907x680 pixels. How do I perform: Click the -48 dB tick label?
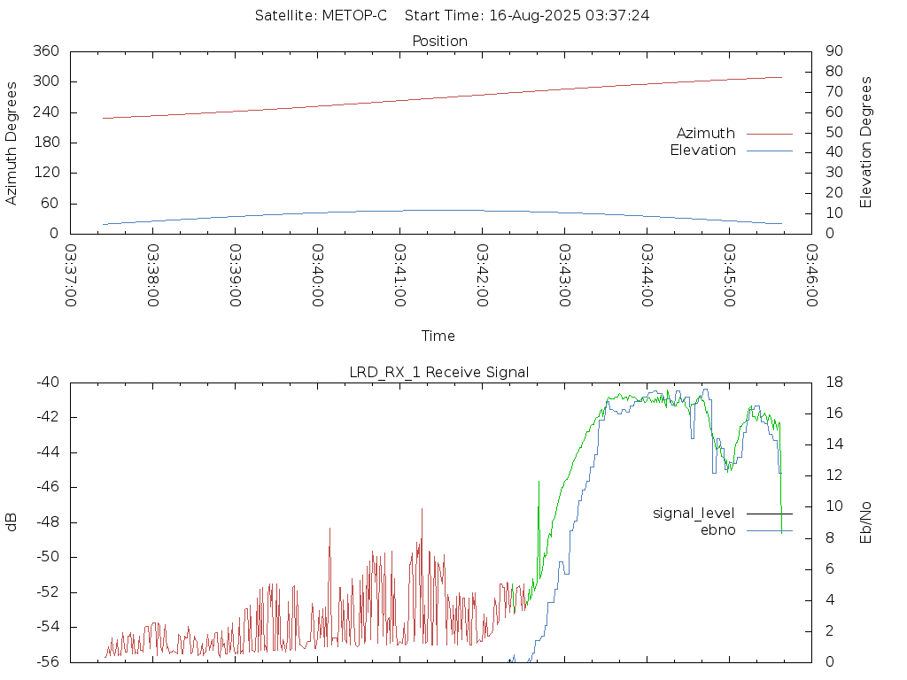48,522
